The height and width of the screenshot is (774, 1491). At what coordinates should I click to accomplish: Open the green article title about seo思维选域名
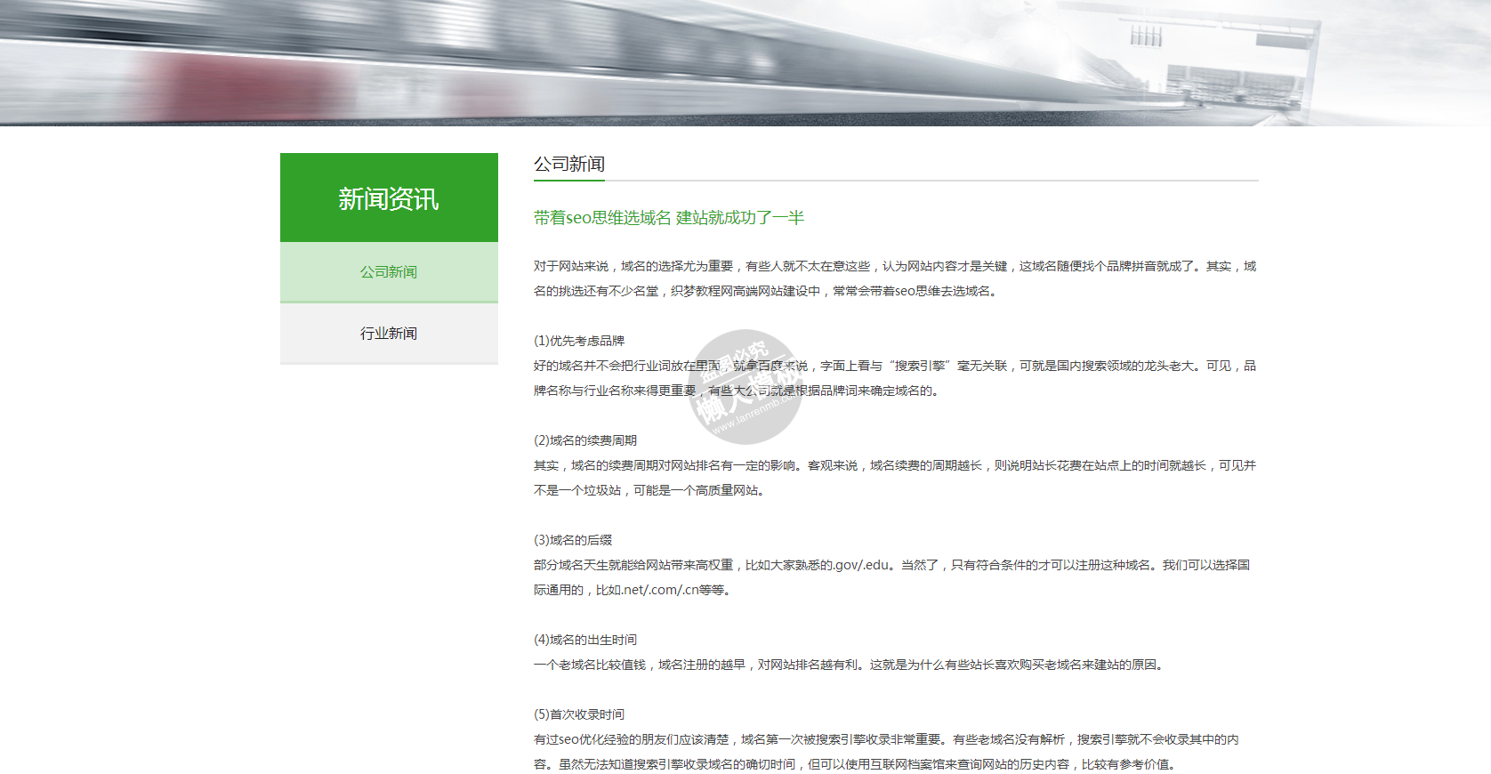pos(668,218)
